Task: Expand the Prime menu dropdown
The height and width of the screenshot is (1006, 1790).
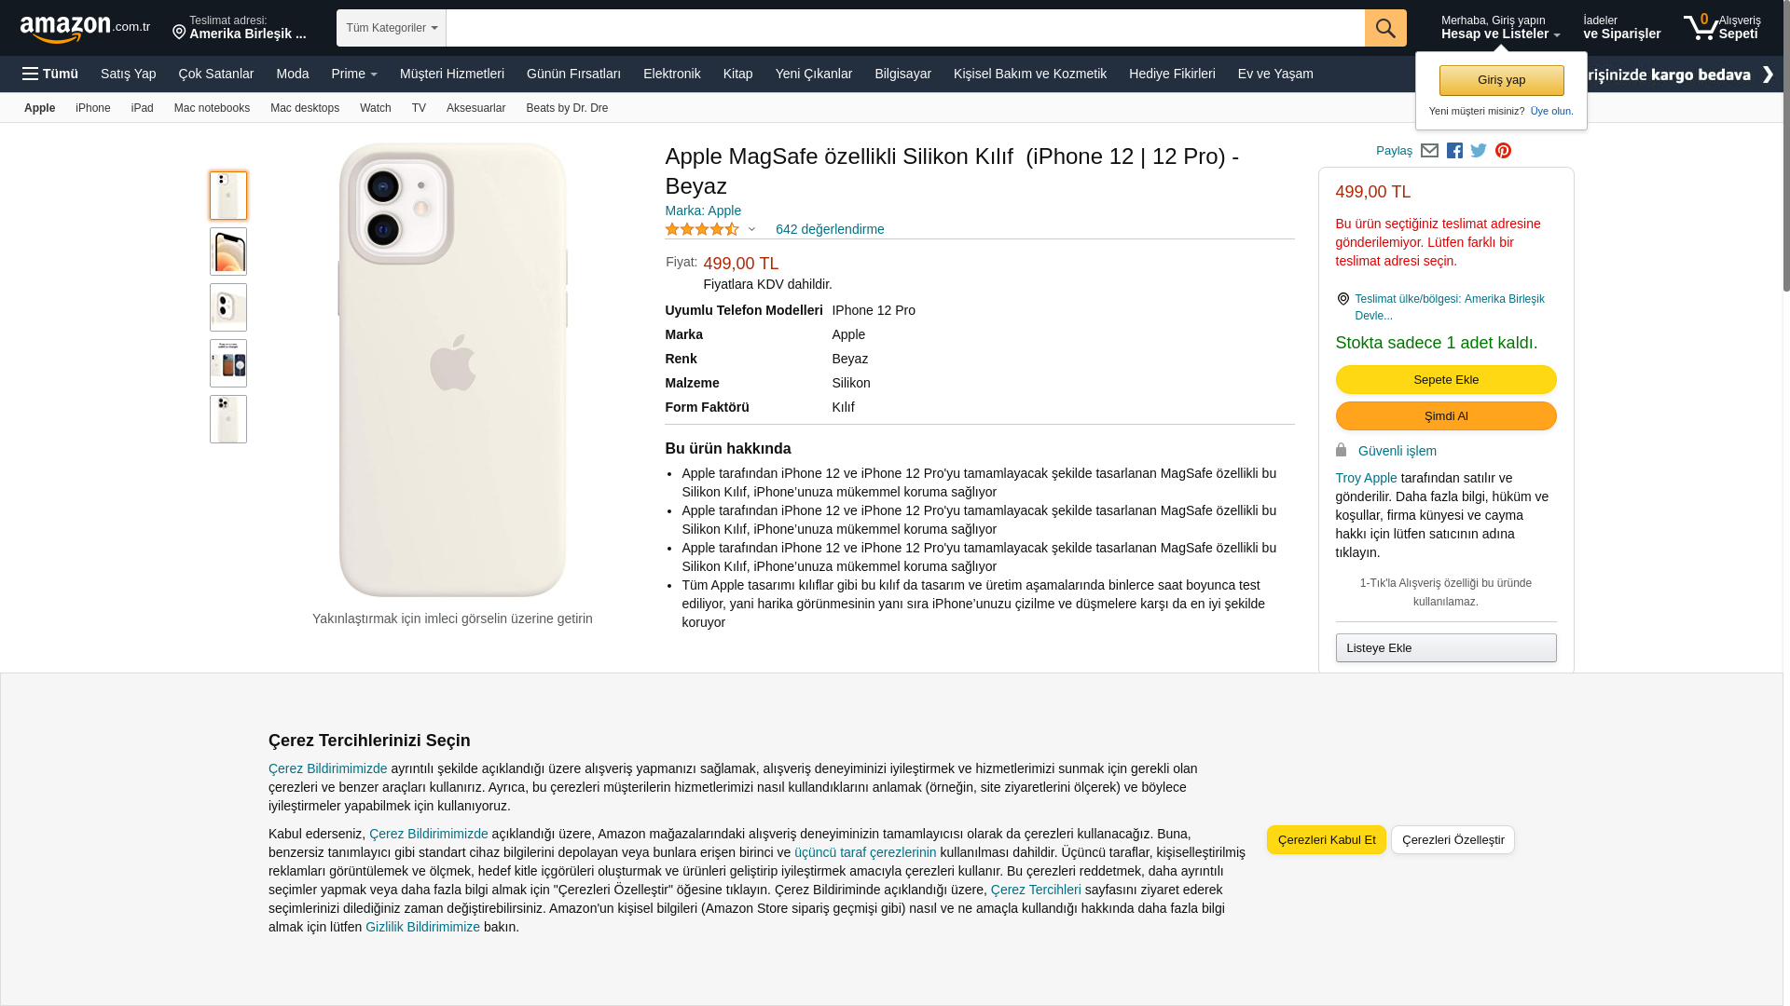Action: (354, 74)
